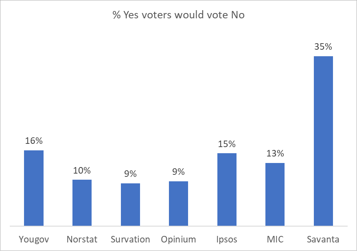Viewport: 357px width, 251px height.
Task: Select the Opinium axis label
Action: click(178, 239)
